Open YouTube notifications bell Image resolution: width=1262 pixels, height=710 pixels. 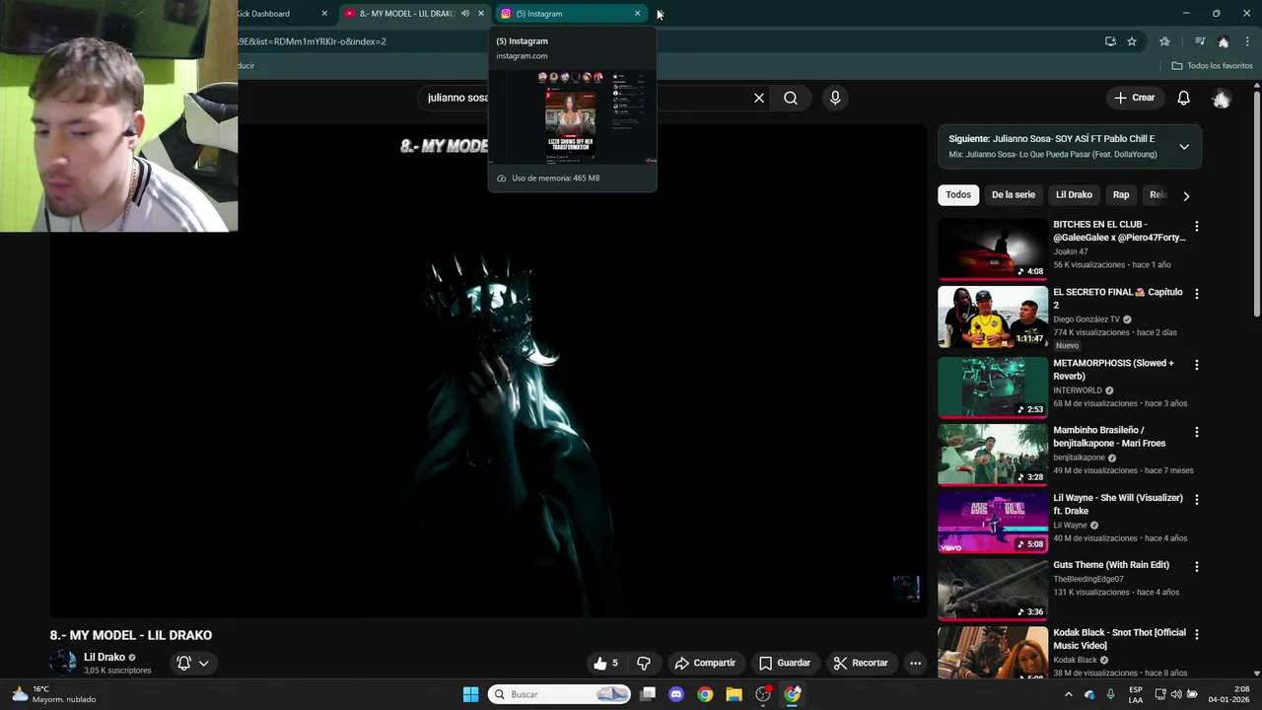(x=1183, y=98)
